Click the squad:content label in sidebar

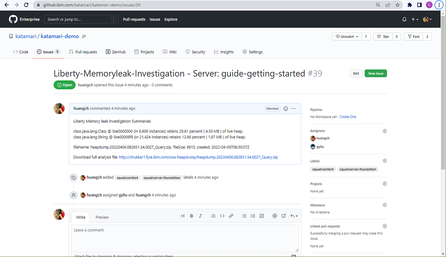pos(323,169)
